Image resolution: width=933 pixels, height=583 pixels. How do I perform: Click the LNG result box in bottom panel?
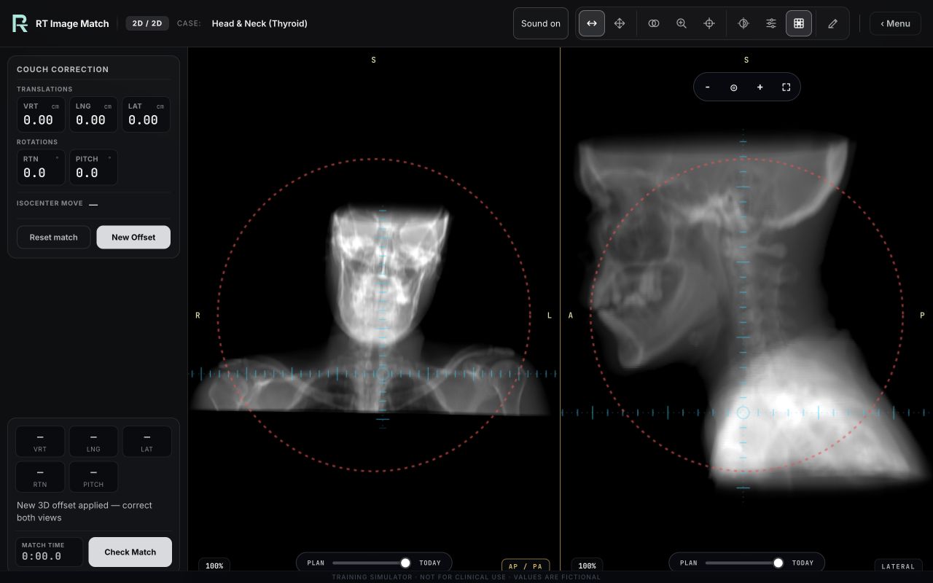click(x=93, y=442)
